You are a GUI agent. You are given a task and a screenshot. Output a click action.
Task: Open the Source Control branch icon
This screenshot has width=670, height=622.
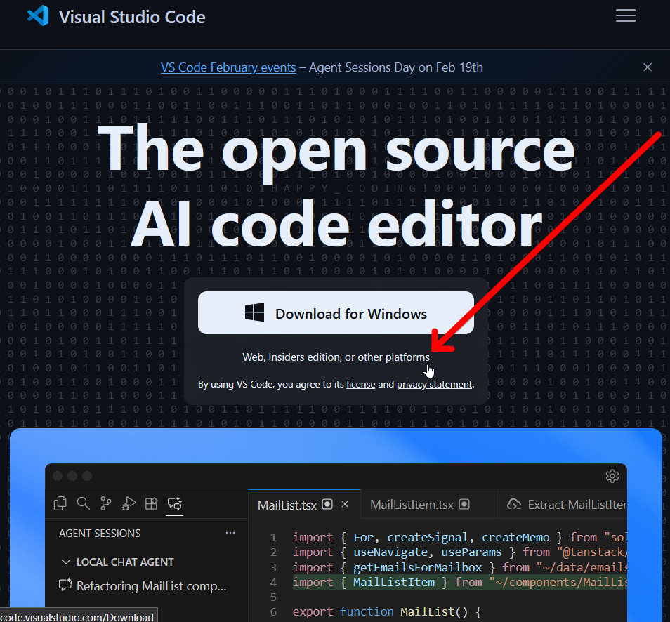(106, 503)
